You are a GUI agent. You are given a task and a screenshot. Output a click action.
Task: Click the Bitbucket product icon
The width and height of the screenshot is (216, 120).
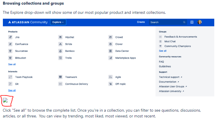tap(10, 58)
